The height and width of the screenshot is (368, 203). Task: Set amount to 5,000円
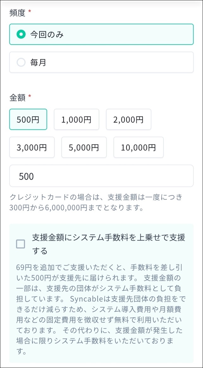pos(84,147)
